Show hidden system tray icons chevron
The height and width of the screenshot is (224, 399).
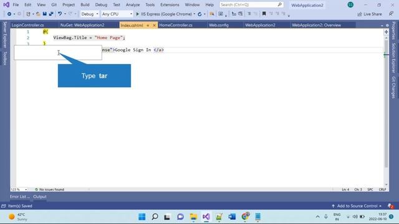[317, 217]
